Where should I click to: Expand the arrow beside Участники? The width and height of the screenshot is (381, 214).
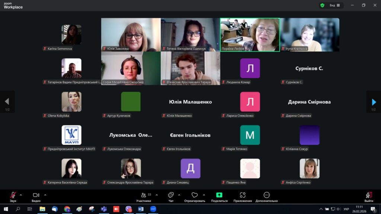tap(157, 195)
